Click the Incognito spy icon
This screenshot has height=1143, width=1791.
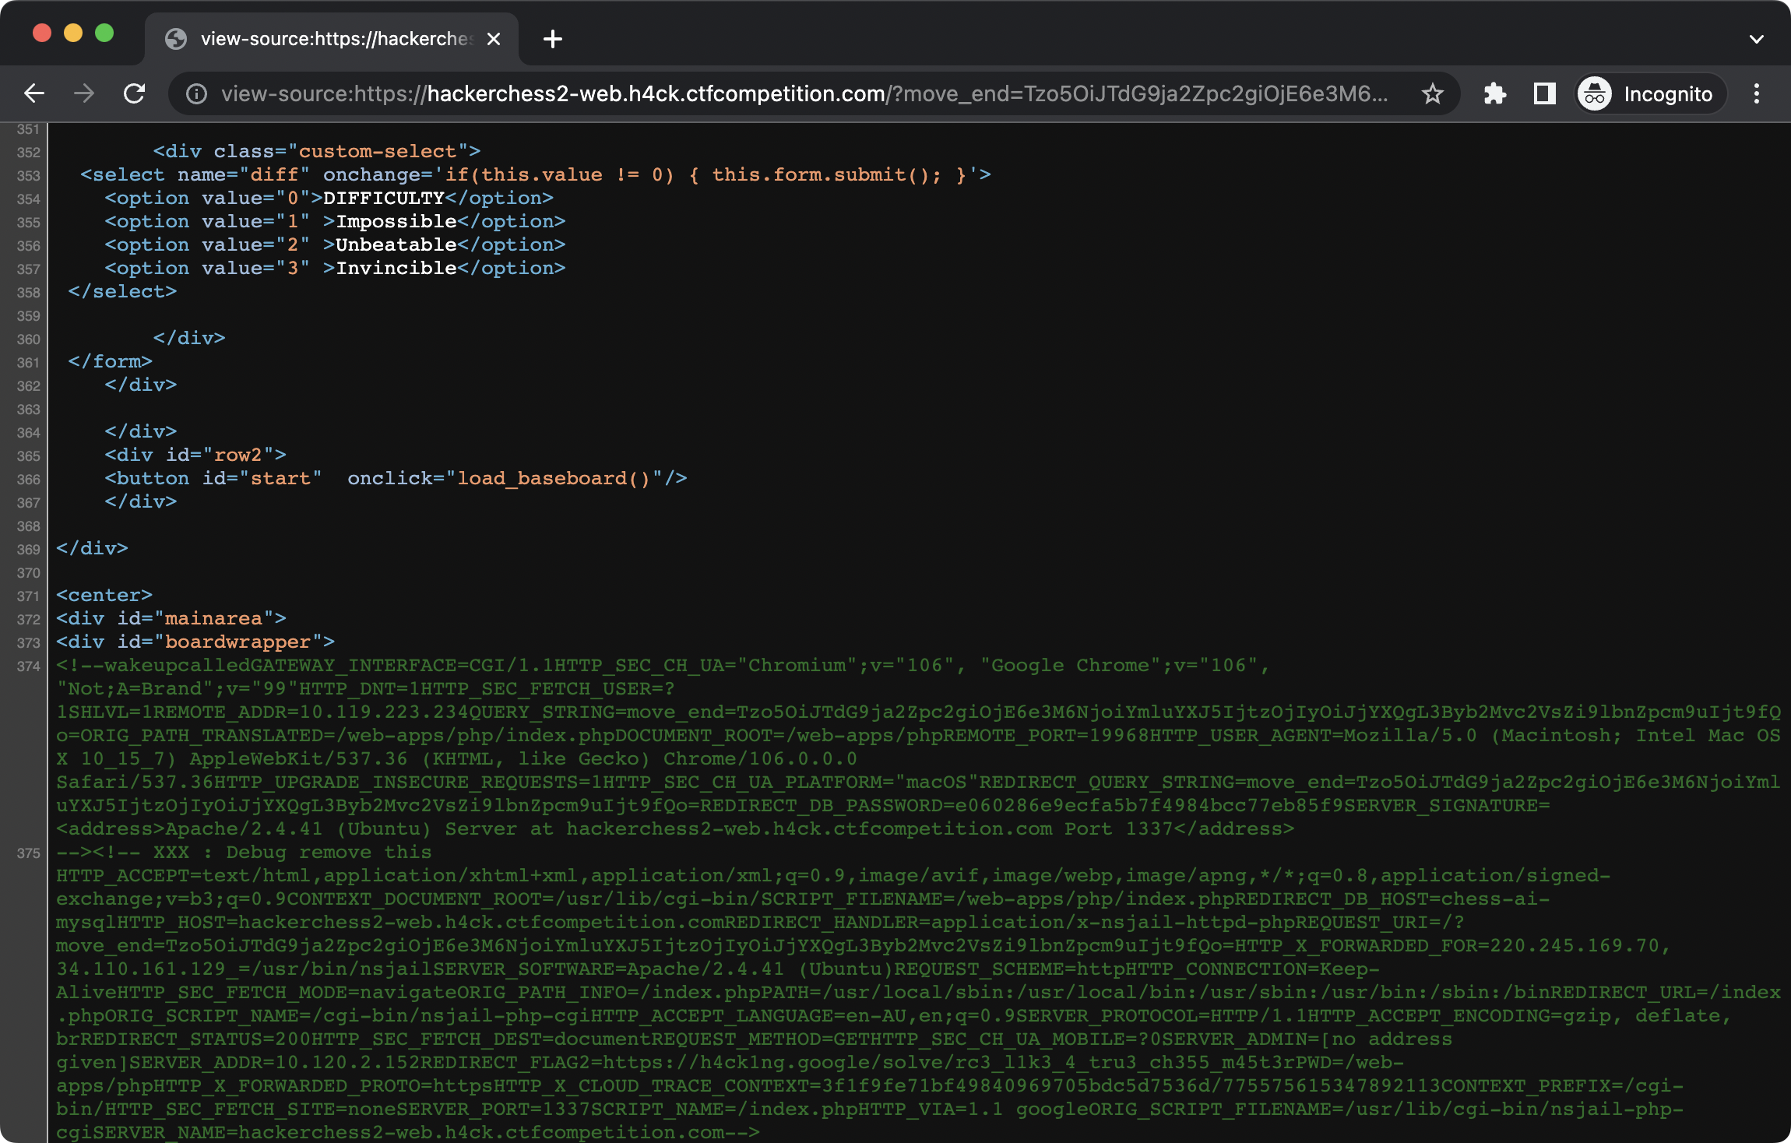coord(1595,93)
